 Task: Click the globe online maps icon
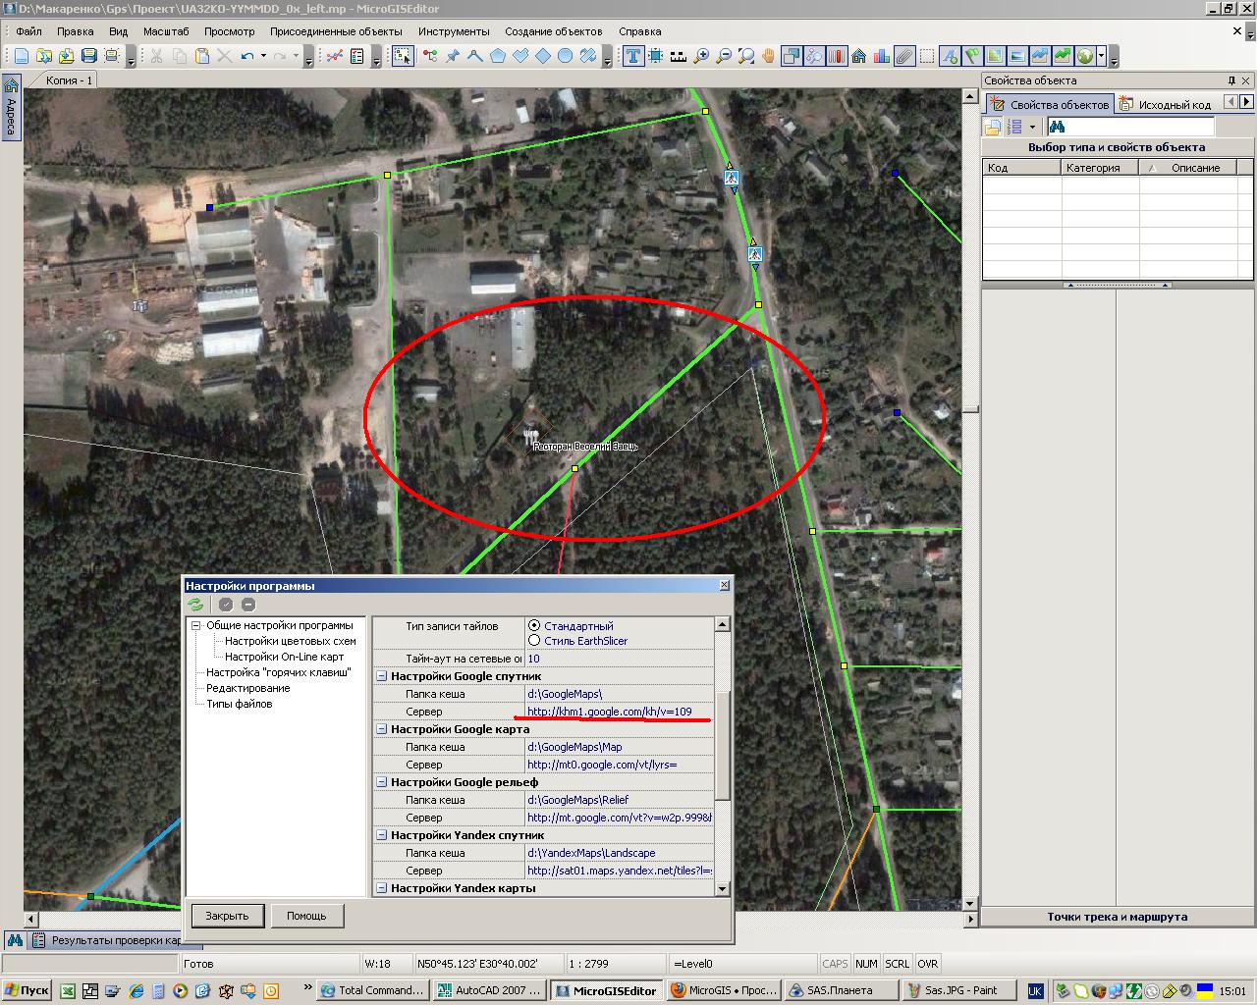(x=1085, y=56)
